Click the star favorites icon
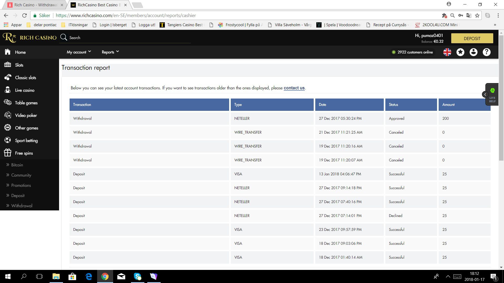The image size is (504, 283). click(460, 52)
